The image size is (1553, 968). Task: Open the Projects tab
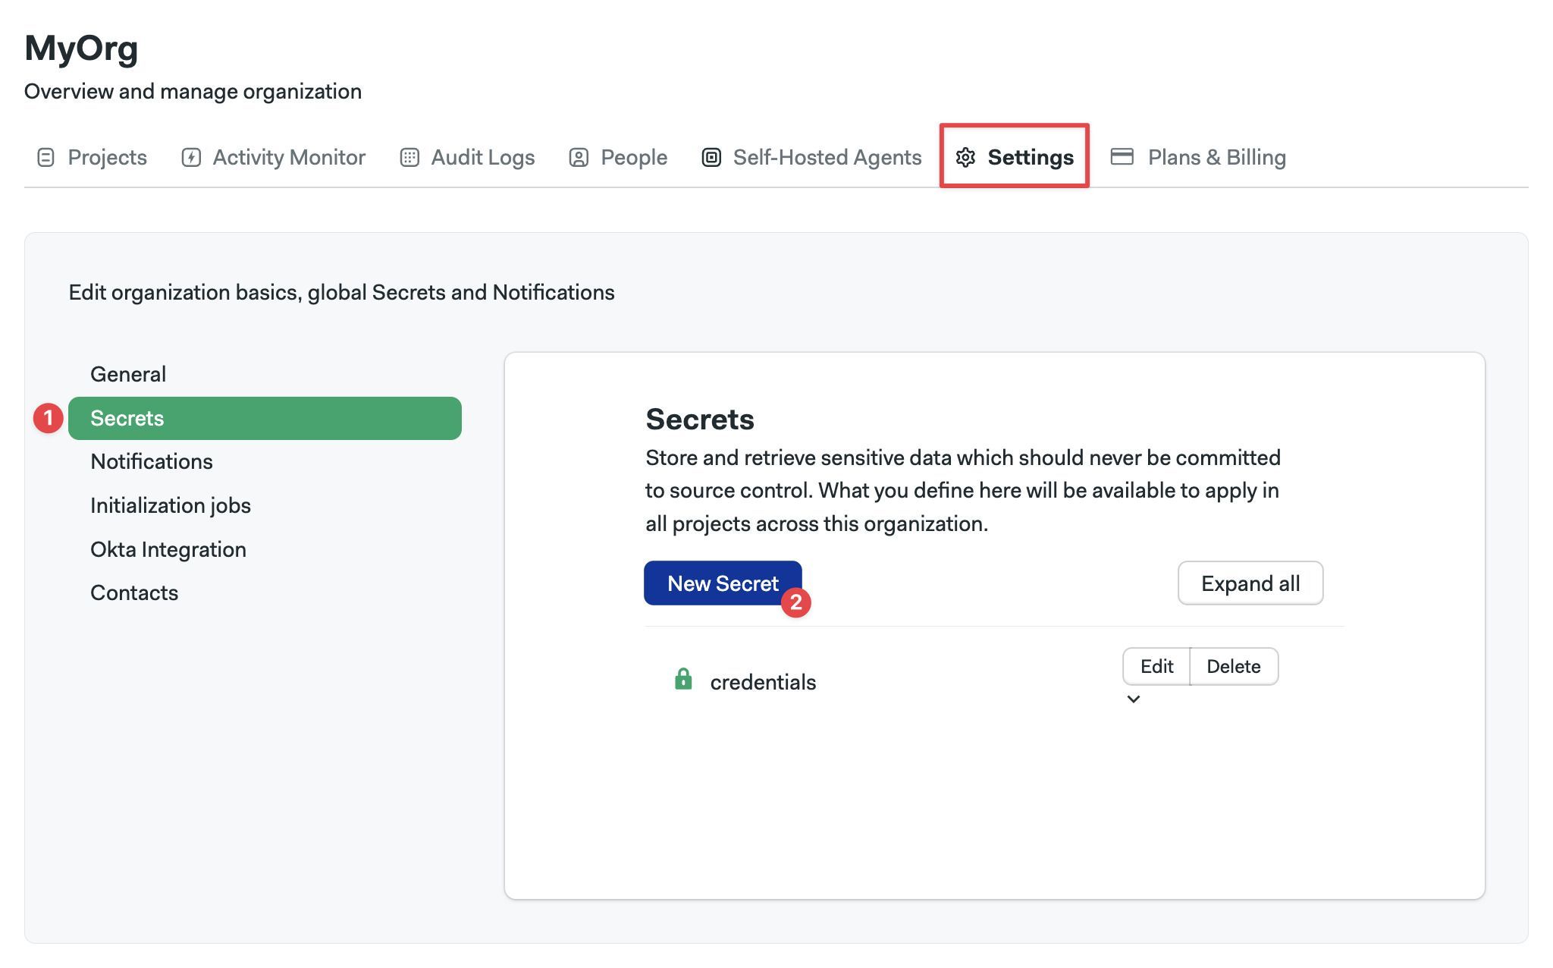[x=92, y=157]
